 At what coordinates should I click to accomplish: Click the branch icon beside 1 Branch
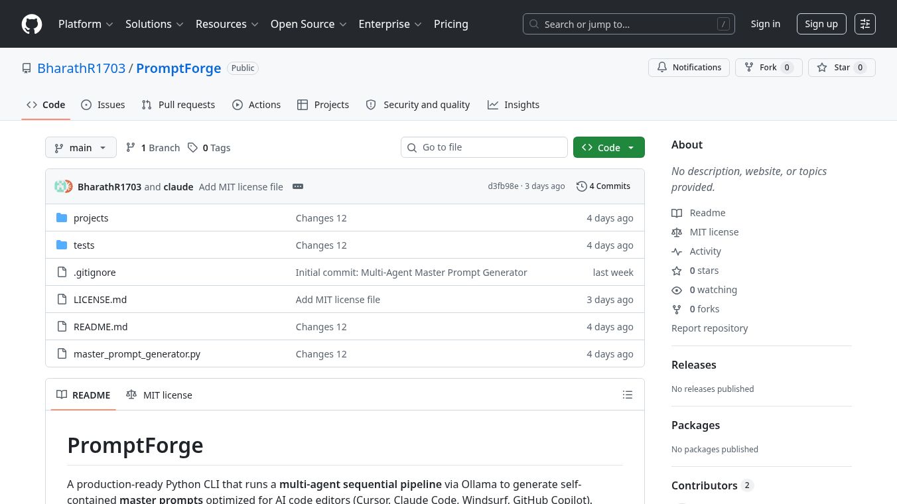(x=131, y=148)
